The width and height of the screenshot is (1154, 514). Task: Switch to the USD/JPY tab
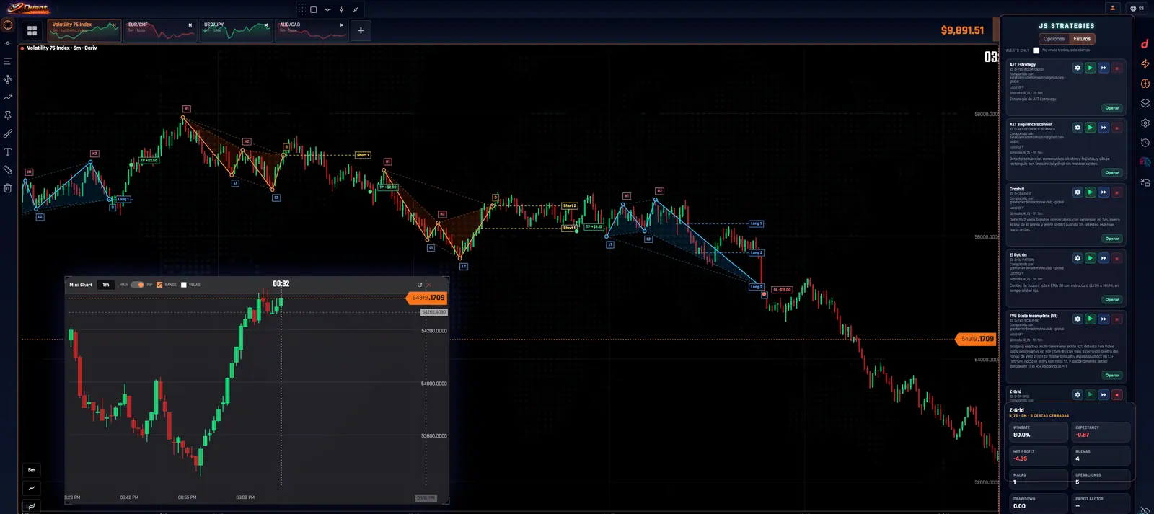pos(236,30)
